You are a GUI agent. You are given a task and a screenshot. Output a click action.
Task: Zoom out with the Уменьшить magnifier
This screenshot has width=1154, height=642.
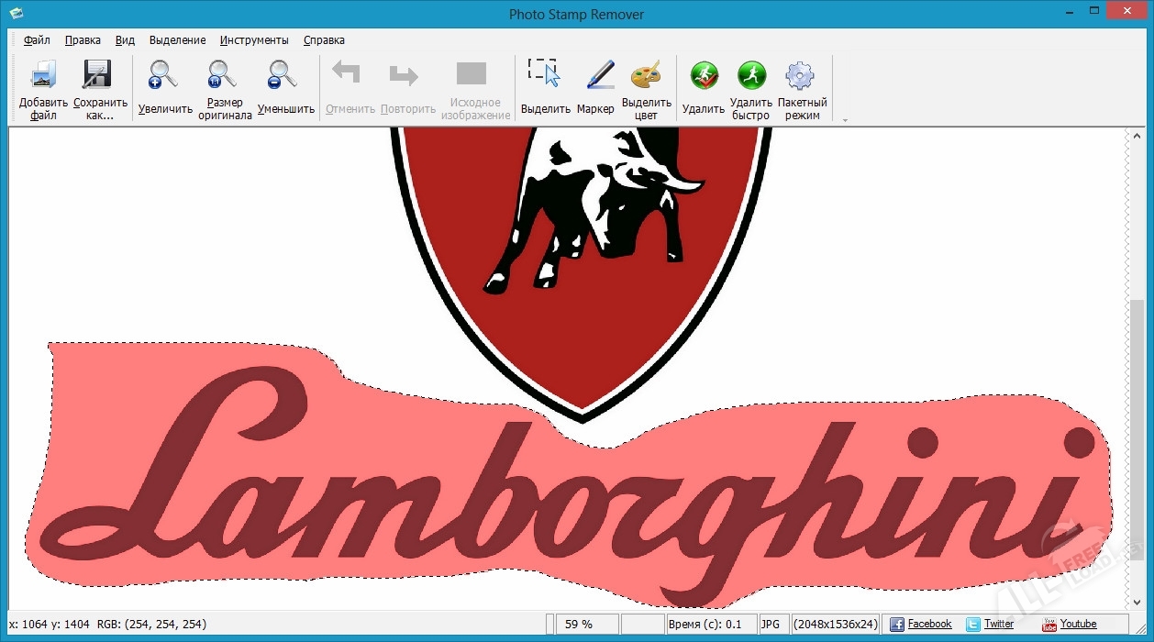[x=284, y=76]
